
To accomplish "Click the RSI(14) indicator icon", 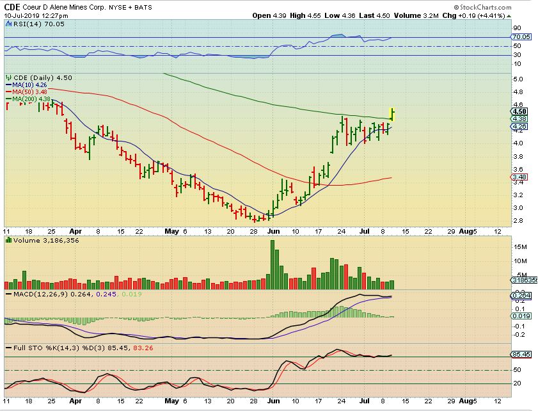I will pos(8,24).
